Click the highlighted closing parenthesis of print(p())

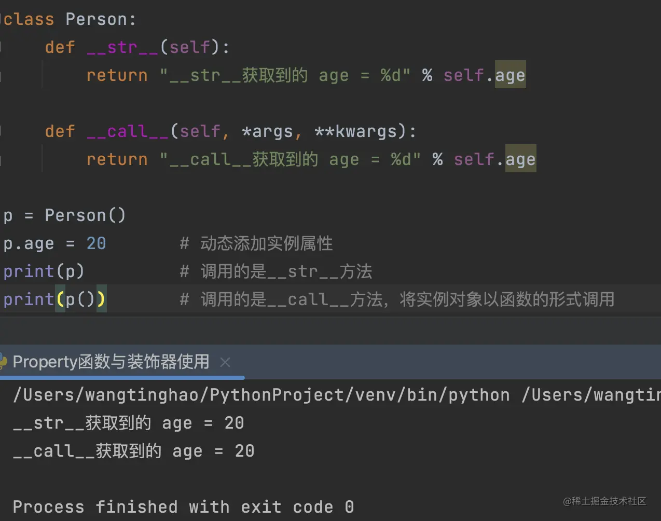101,299
